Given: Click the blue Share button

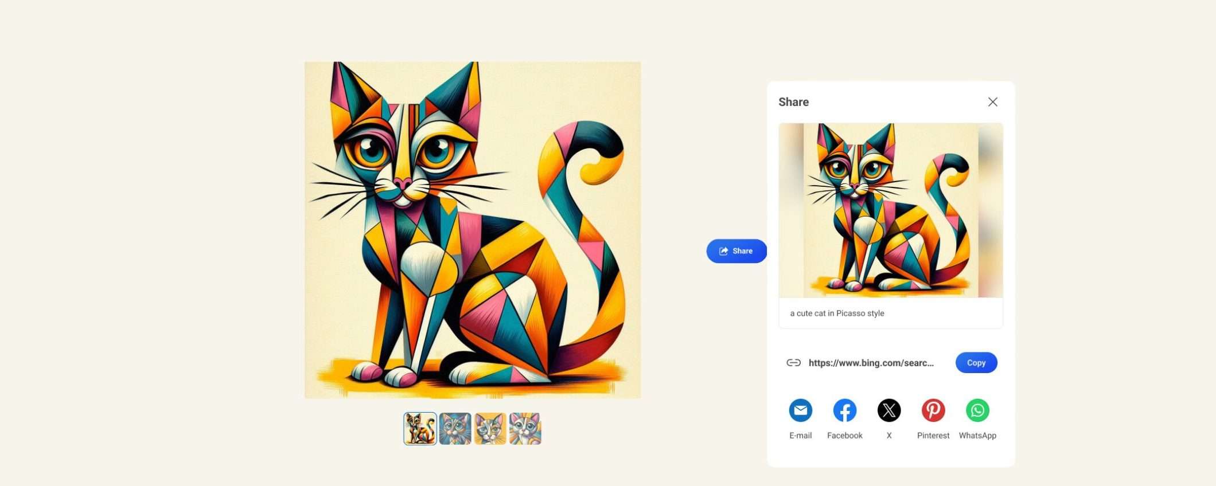Looking at the screenshot, I should coord(736,251).
